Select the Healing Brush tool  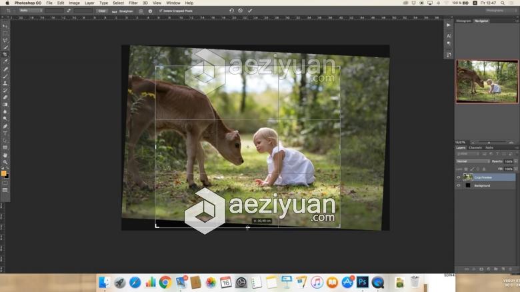tap(5, 69)
